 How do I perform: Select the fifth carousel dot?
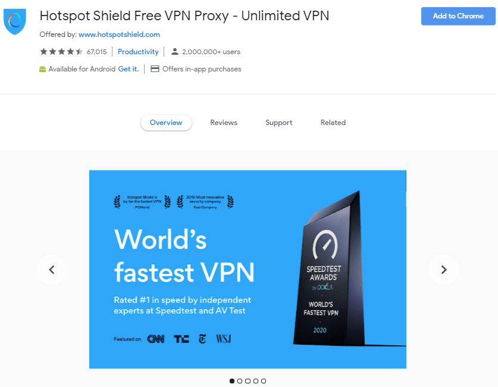pos(264,381)
